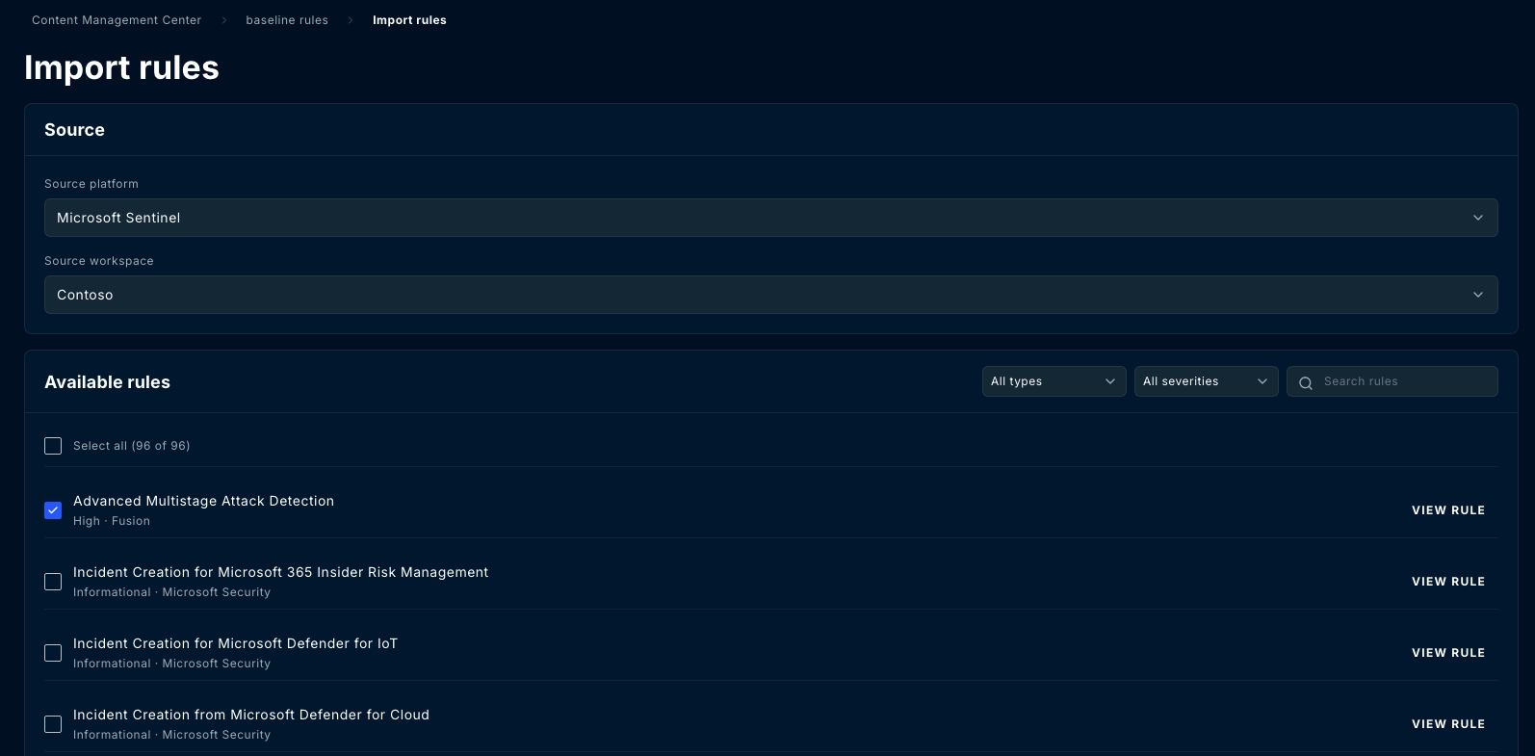Tick the Select all (96 of 96) checkbox
Image resolution: width=1535 pixels, height=756 pixels.
53,446
